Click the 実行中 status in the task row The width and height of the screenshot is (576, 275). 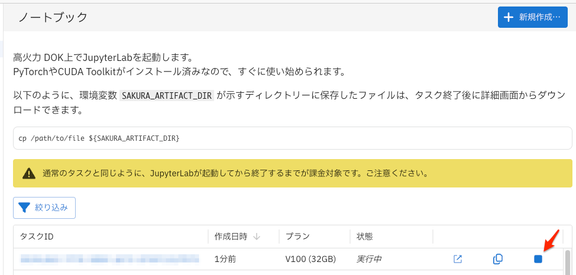pyautogui.click(x=370, y=259)
